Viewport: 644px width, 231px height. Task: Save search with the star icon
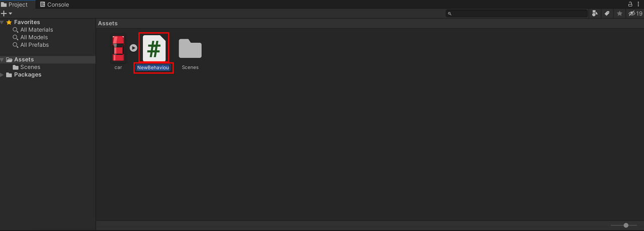(620, 14)
